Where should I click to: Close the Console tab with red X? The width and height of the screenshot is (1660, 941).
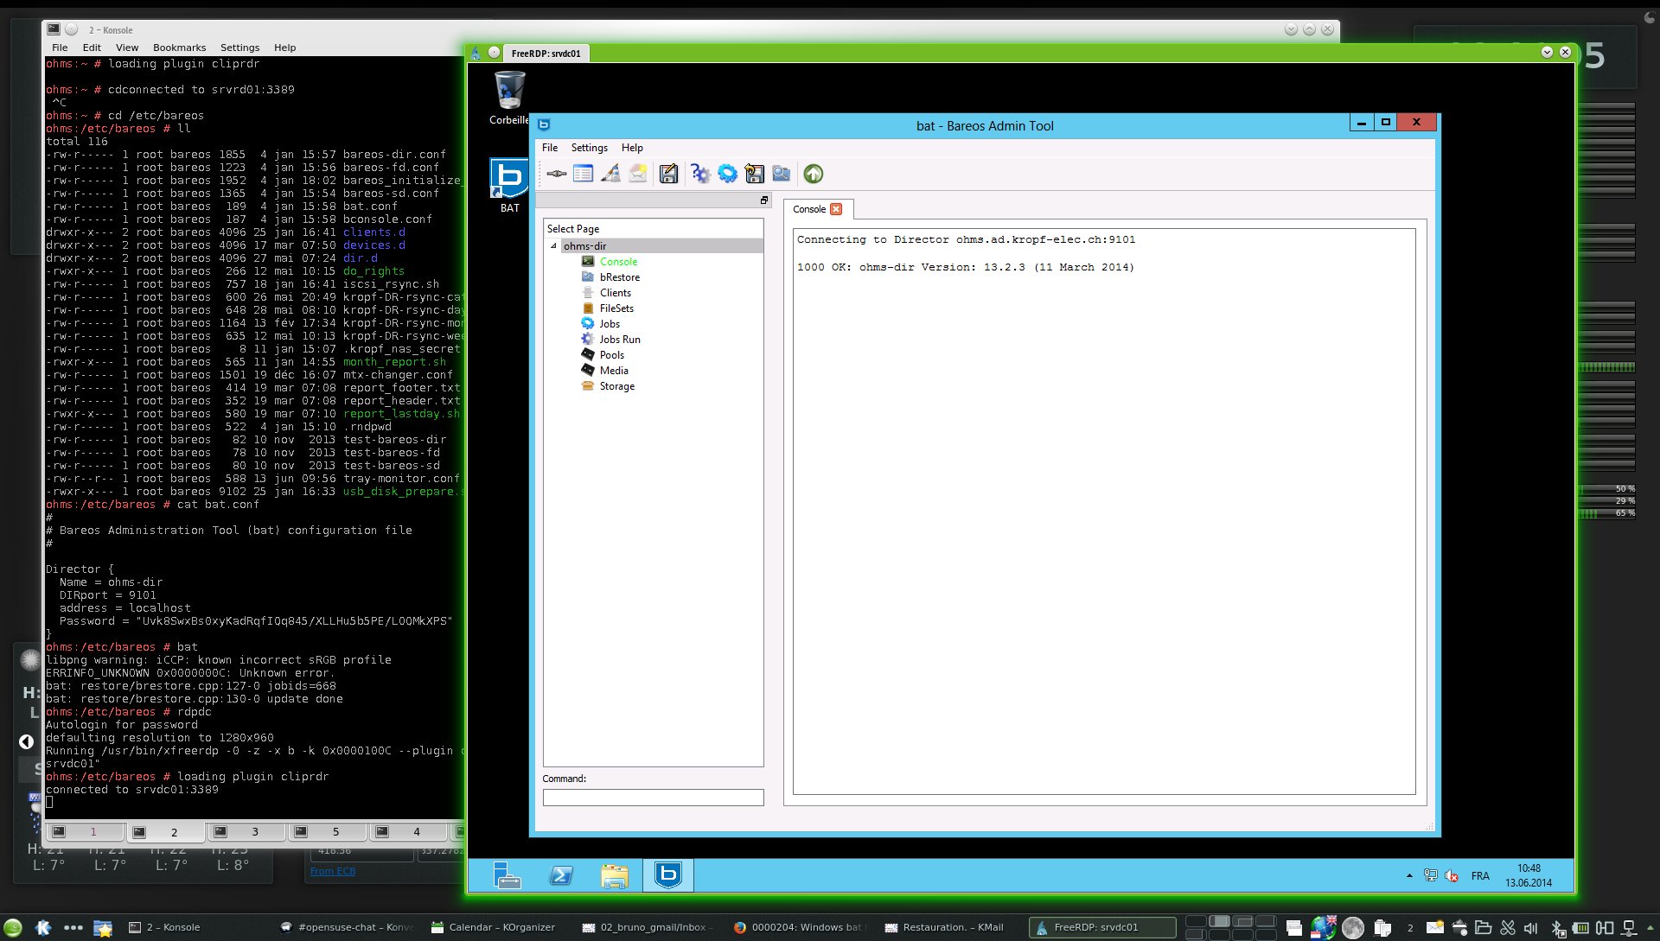coord(836,209)
